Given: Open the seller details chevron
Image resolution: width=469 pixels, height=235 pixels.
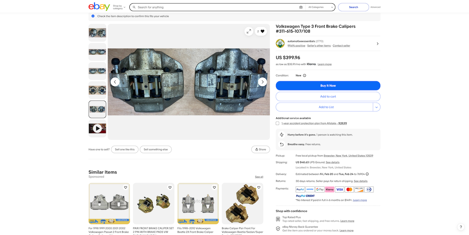Looking at the screenshot, I should pos(377,44).
